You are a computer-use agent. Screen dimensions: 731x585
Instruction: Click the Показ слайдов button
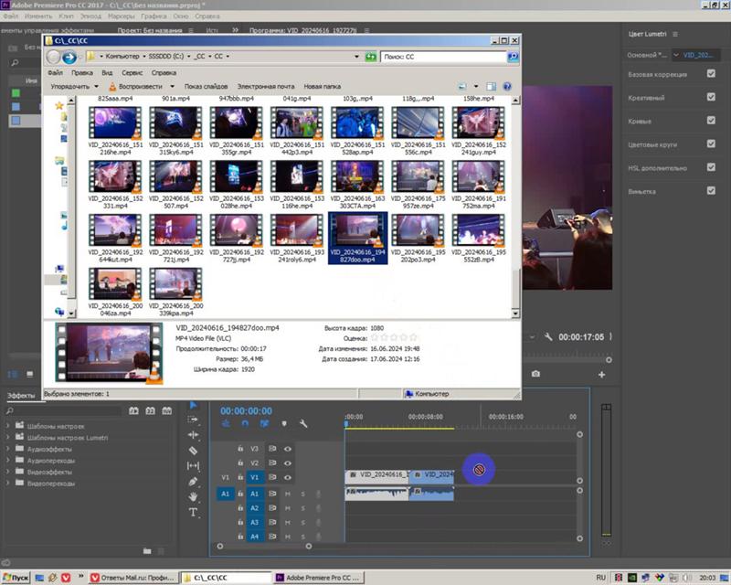click(206, 87)
